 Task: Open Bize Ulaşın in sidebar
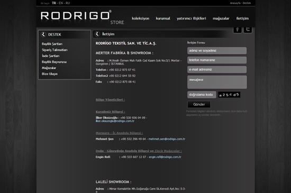pos(50,74)
